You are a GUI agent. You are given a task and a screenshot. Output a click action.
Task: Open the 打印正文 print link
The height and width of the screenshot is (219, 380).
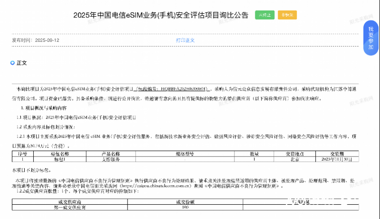pos(185,40)
